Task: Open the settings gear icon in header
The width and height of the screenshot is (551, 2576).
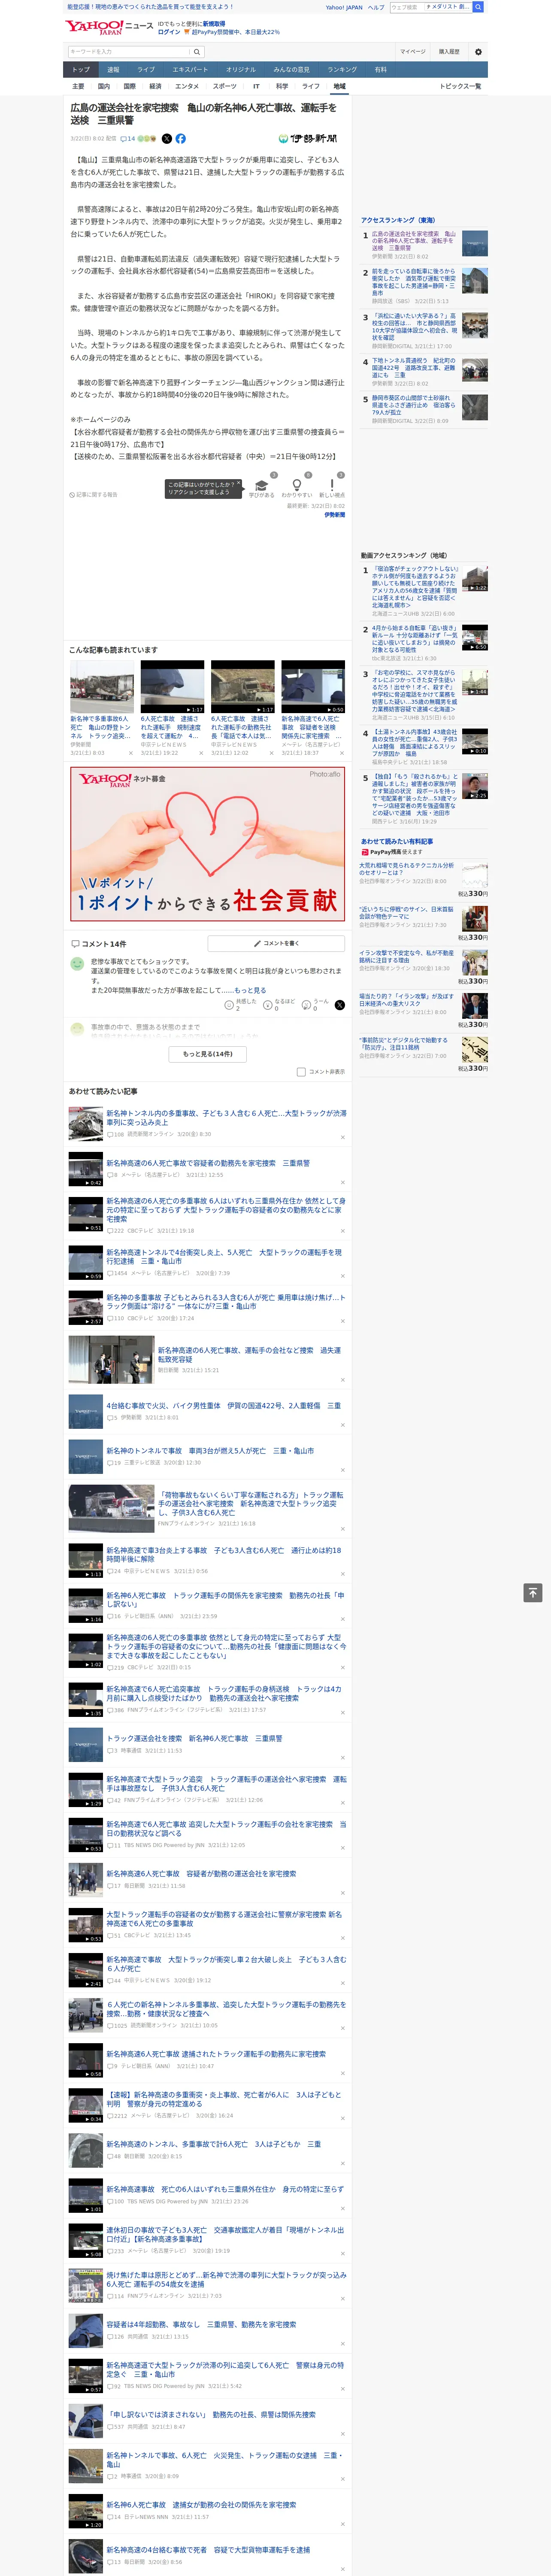Action: pos(477,52)
